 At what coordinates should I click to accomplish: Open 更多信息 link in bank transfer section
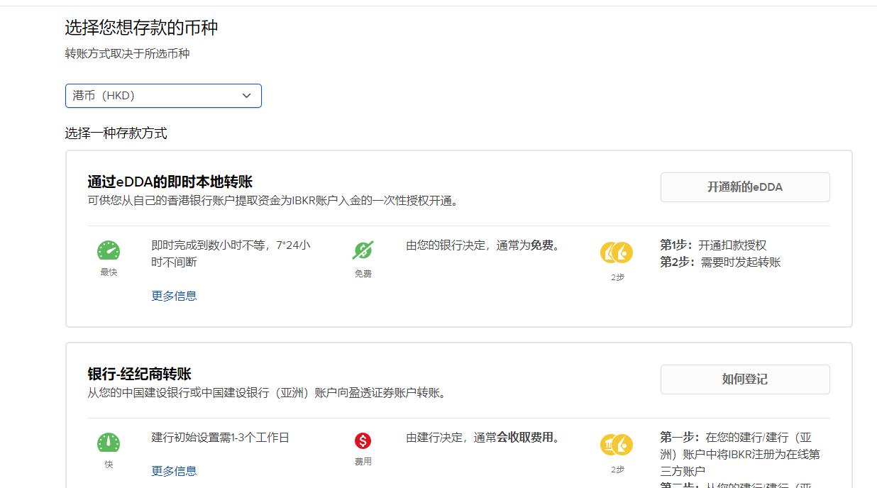(x=174, y=470)
